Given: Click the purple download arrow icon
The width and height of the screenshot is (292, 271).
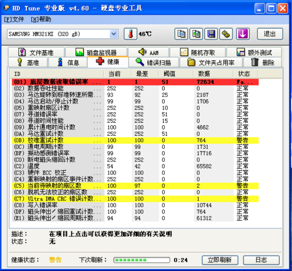Looking at the screenshot, I should 243,34.
